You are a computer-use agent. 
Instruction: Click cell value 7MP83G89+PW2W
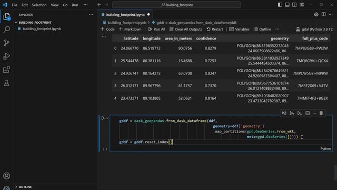pos(311,48)
